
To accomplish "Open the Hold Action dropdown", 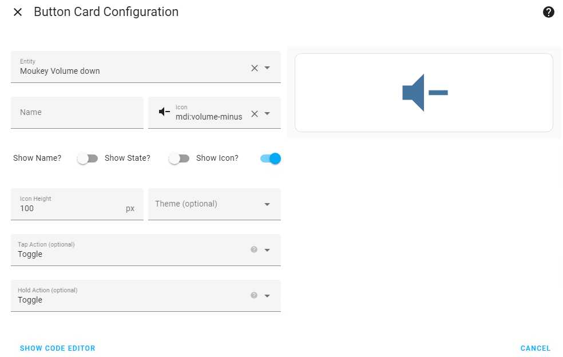I will pyautogui.click(x=267, y=295).
